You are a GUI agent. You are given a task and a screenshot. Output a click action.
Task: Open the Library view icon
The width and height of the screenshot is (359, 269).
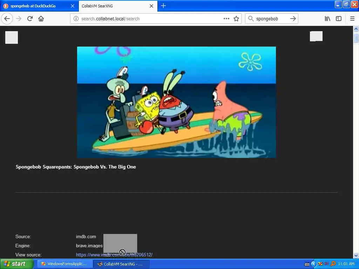coord(327,19)
